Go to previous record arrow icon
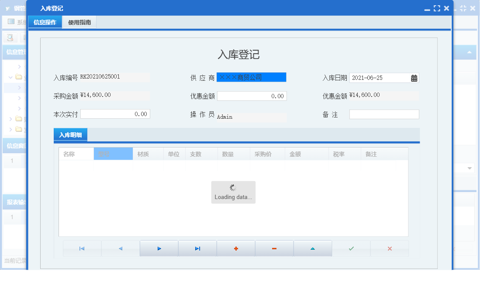This screenshot has height=299, width=480. click(121, 248)
